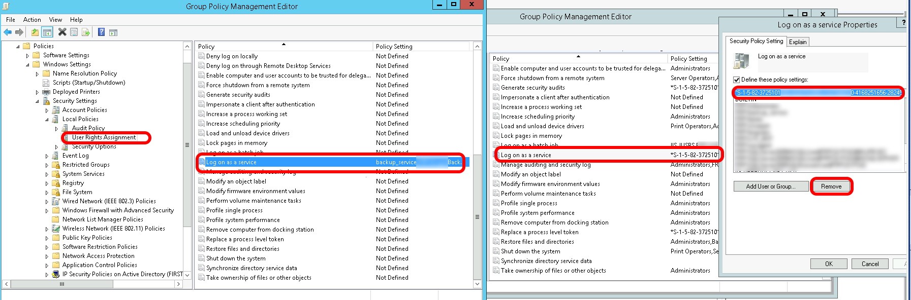The width and height of the screenshot is (911, 300).
Task: Click the Account Policies tree icon
Action: [55, 110]
